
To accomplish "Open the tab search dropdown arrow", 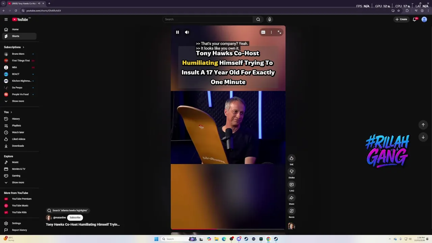I will tap(3, 3).
